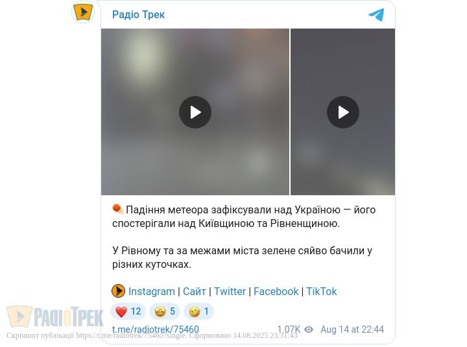Click the star-eyes emoji reaction with 5
The height and width of the screenshot is (347, 467).
[x=164, y=311]
